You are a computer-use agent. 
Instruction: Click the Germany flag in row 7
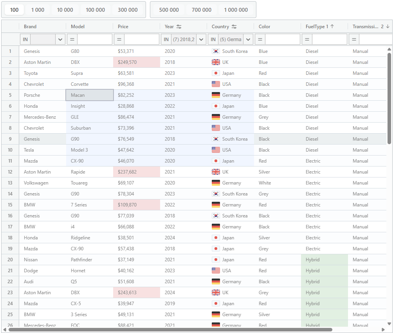[216, 117]
